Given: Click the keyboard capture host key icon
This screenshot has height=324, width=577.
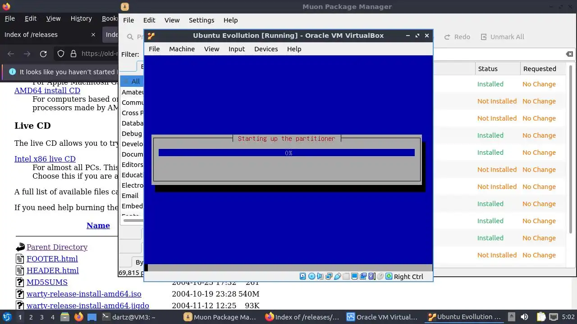Looking at the screenshot, I should pyautogui.click(x=389, y=276).
